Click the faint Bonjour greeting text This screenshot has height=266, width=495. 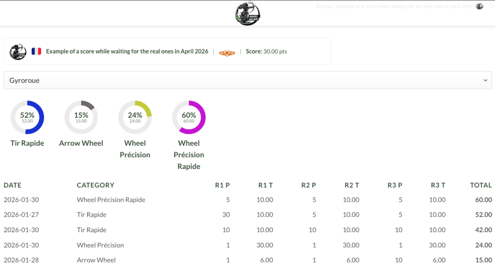pyautogui.click(x=394, y=6)
